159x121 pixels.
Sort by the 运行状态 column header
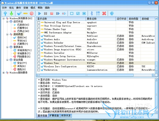122,19
